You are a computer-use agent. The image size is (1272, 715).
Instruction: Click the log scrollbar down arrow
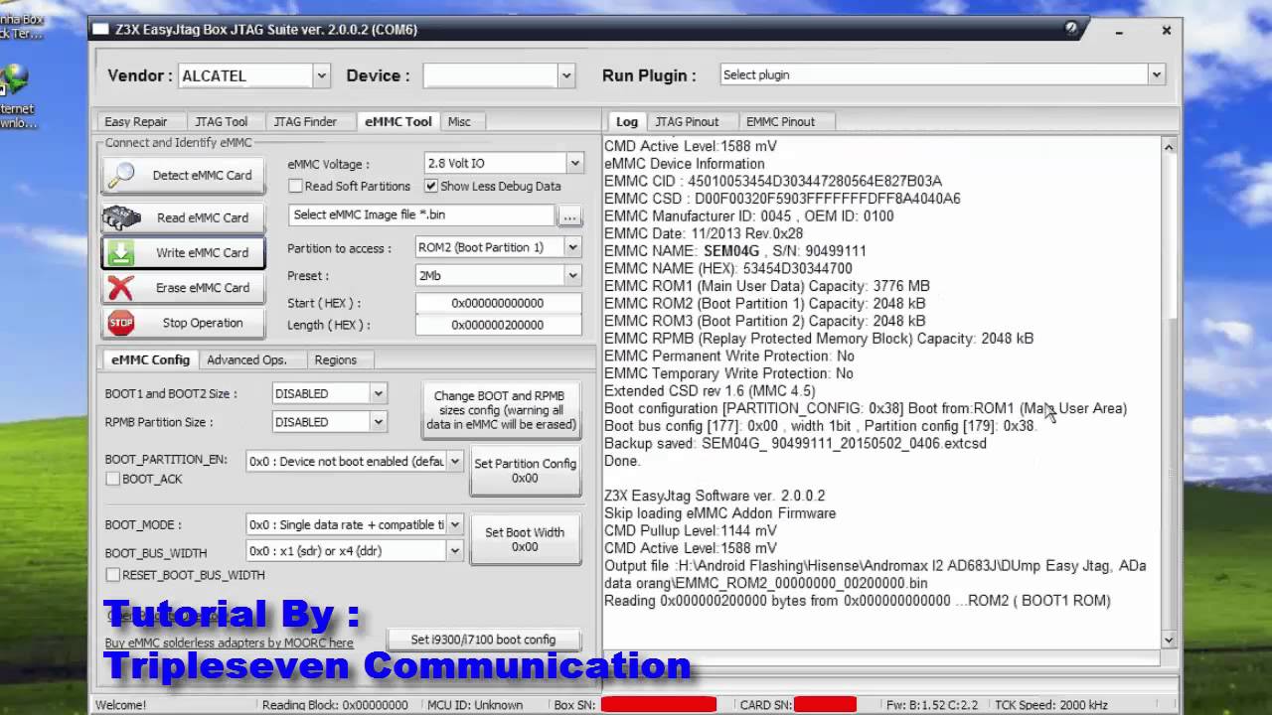click(1169, 641)
